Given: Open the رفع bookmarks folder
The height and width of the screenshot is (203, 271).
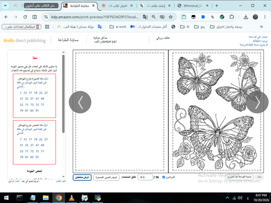Looking at the screenshot, I should click(199, 27).
